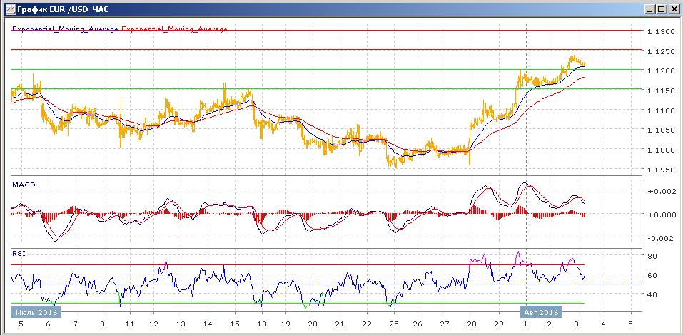
Task: Click the chart window icon in title bar
Action: pos(11,9)
